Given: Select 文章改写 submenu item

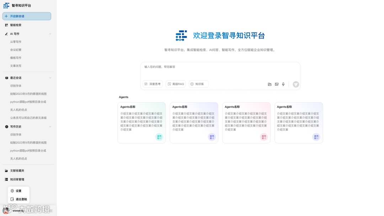Looking at the screenshot, I should (x=16, y=66).
